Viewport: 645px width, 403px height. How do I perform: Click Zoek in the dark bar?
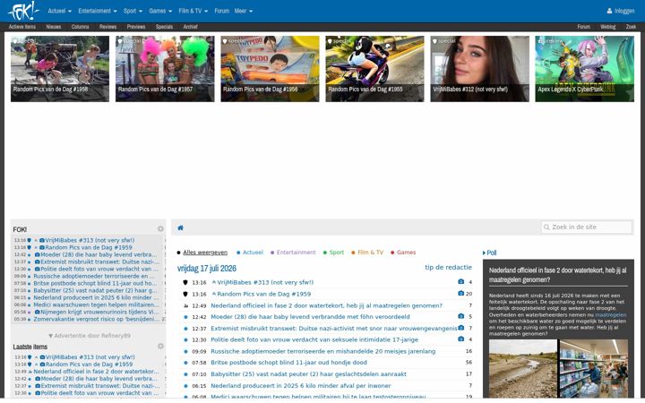631,27
